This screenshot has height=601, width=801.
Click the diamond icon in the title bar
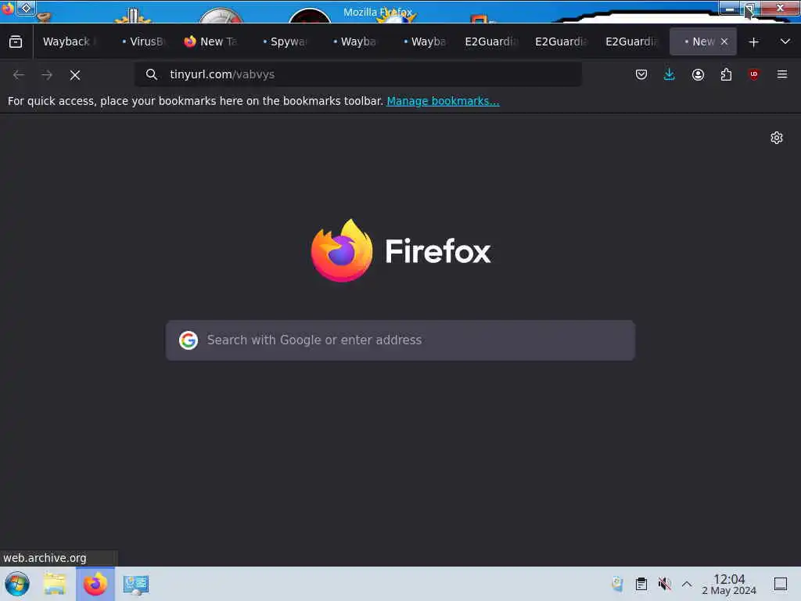point(26,8)
